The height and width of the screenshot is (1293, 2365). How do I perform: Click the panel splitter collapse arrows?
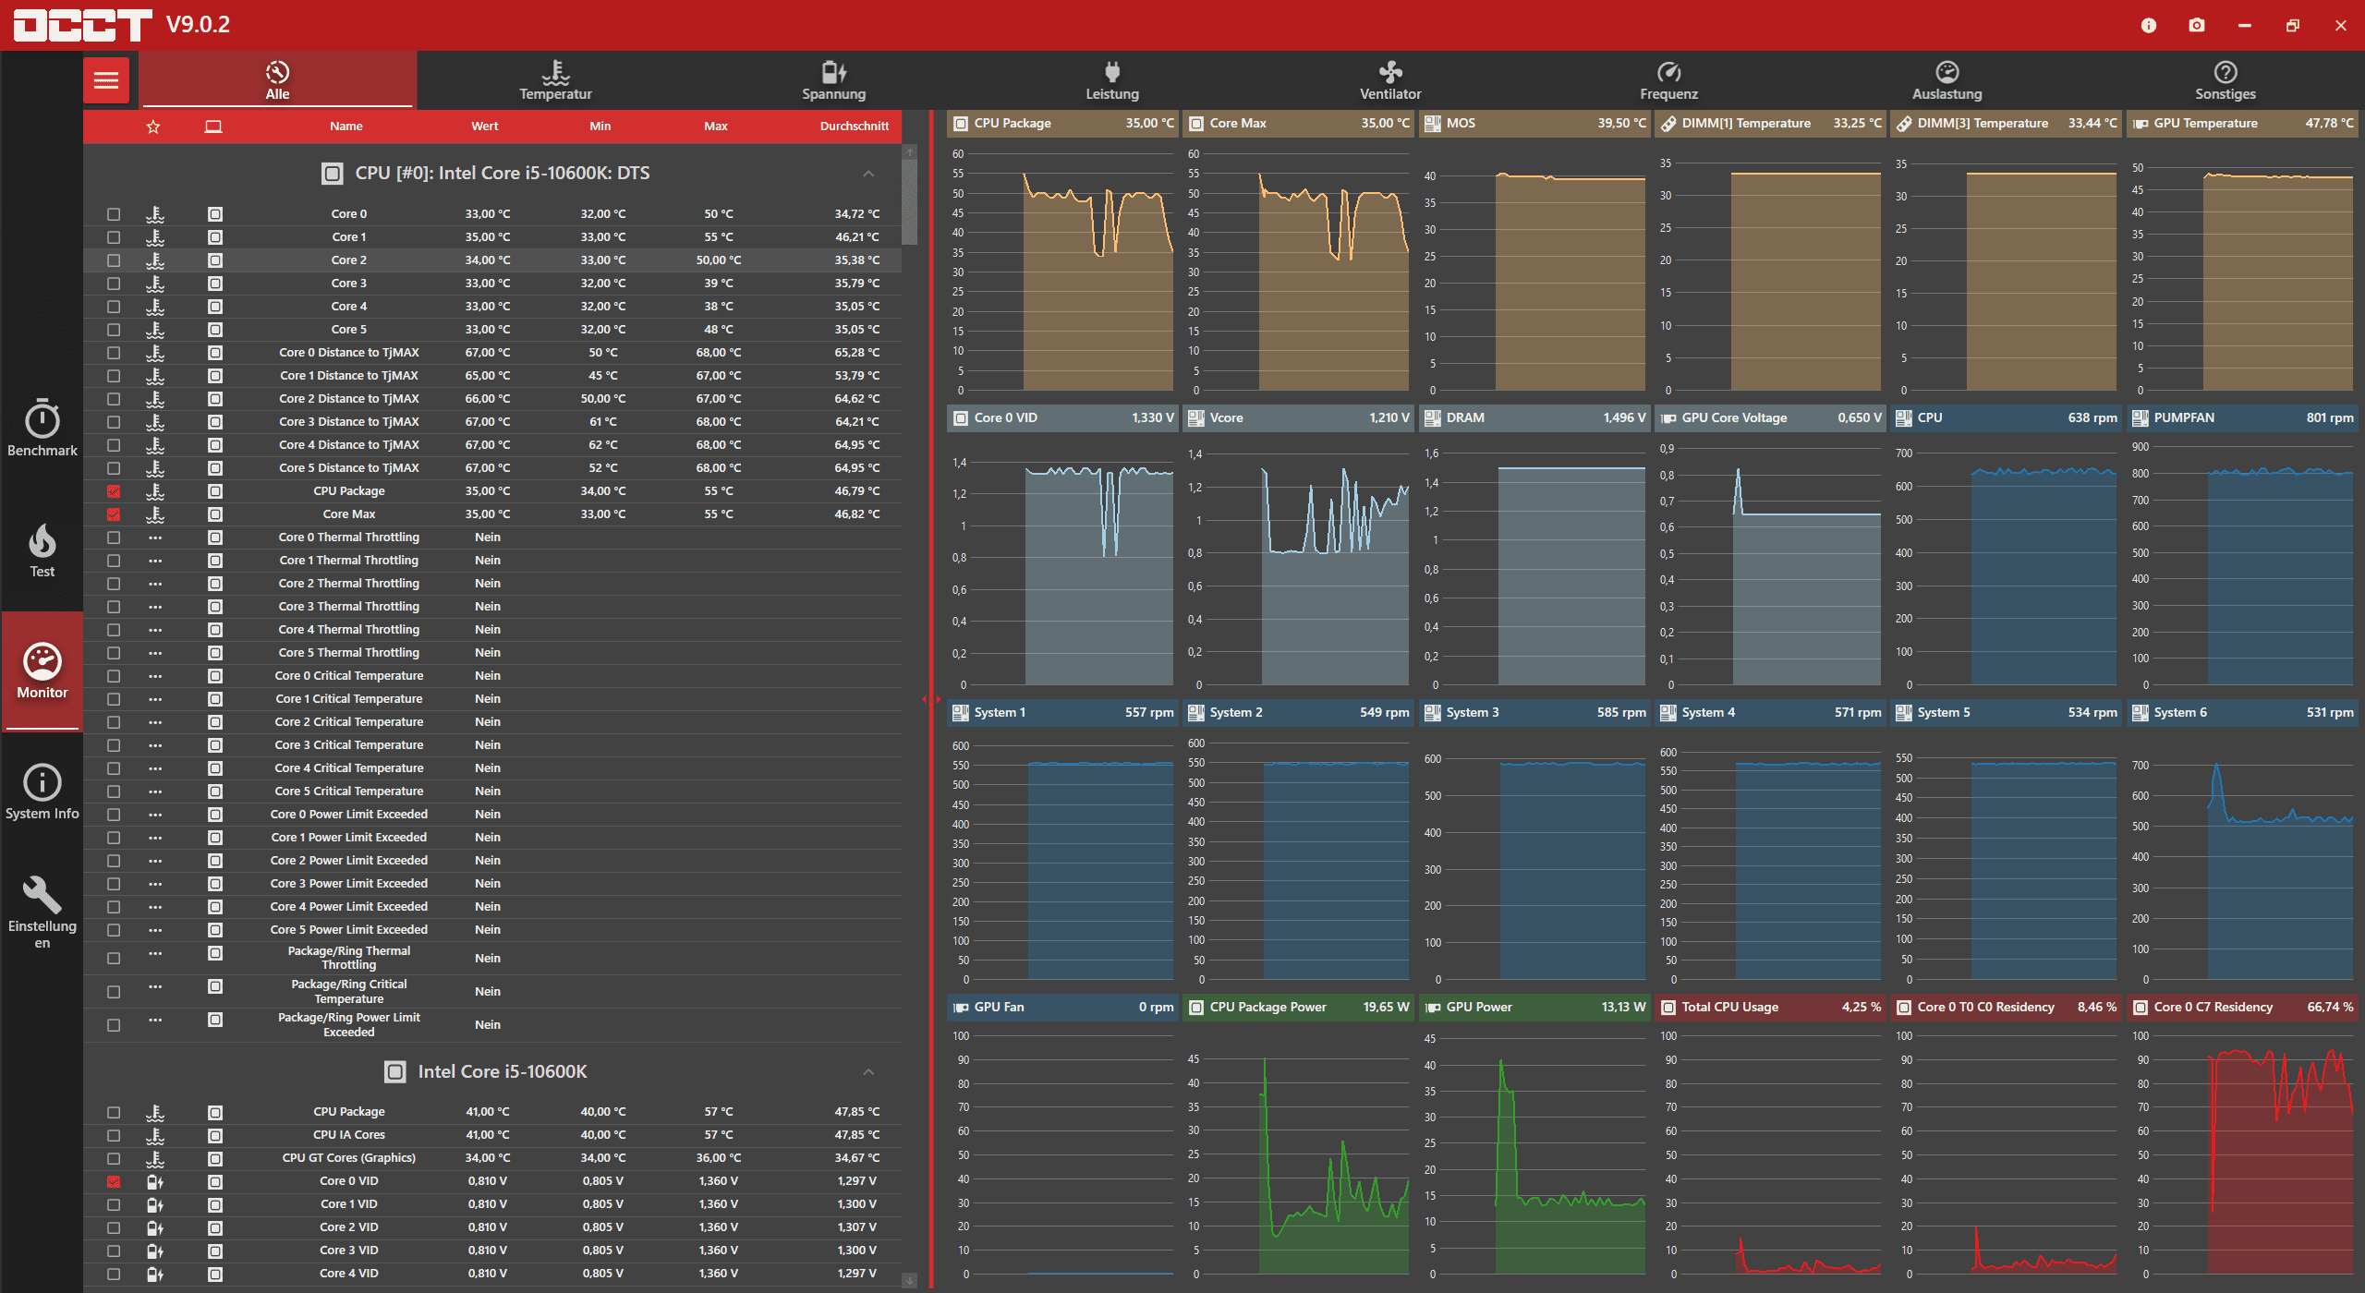coord(931,699)
